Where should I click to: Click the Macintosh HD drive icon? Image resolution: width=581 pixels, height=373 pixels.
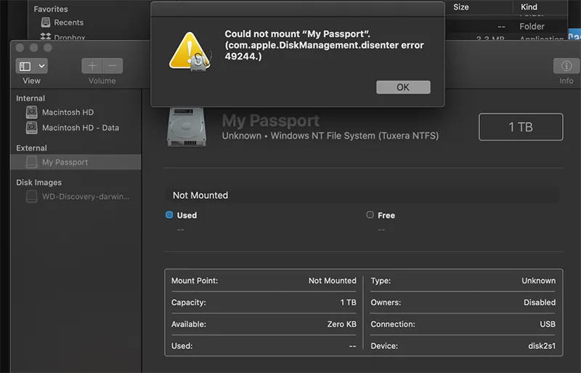[31, 112]
